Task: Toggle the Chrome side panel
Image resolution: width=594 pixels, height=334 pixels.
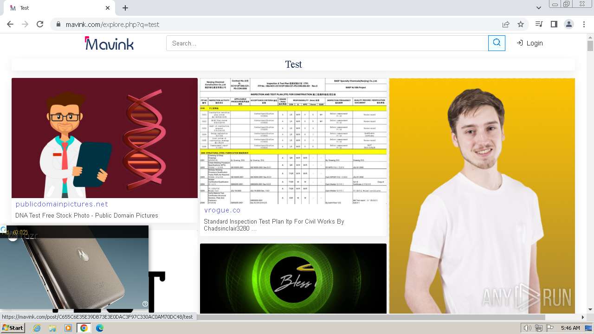Action: tap(554, 25)
